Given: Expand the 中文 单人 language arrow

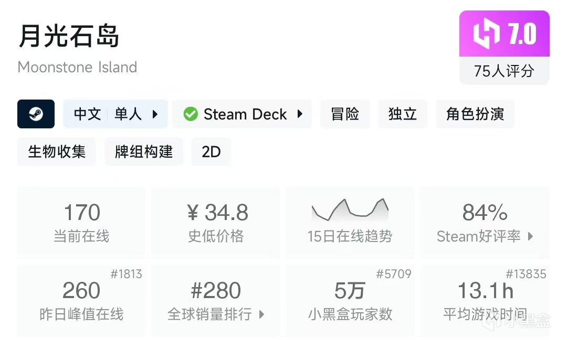Looking at the screenshot, I should tap(155, 114).
